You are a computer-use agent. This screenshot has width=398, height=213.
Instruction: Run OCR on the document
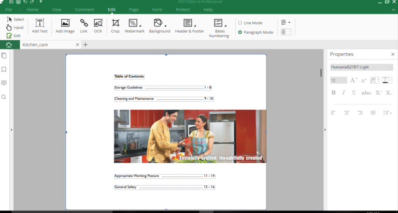(98, 26)
